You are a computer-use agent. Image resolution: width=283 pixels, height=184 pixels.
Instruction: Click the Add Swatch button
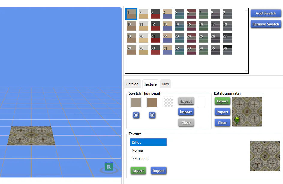click(266, 13)
